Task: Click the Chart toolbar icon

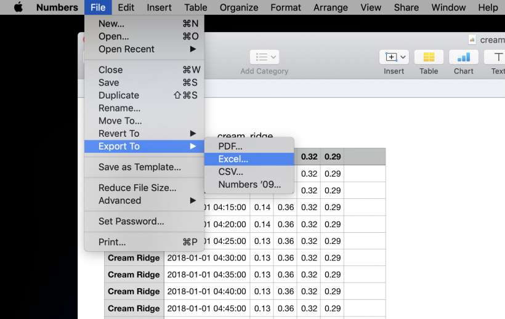Action: (463, 57)
